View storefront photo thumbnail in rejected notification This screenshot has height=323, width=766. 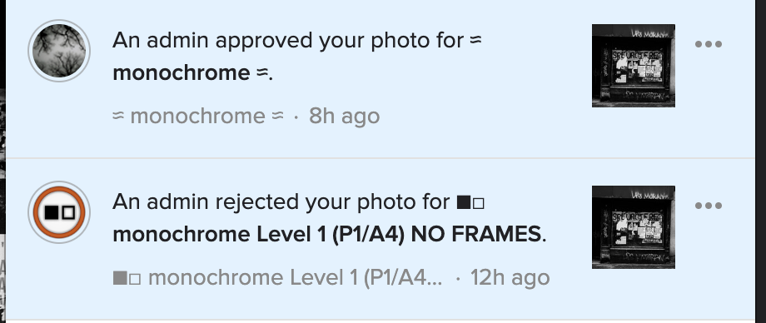click(634, 227)
